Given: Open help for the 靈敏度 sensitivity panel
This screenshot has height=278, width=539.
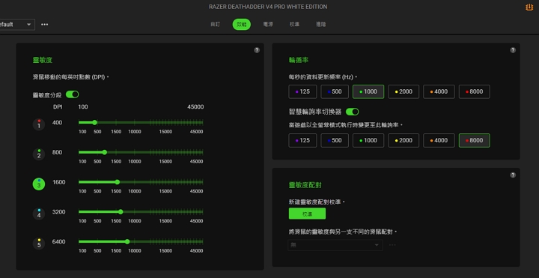Looking at the screenshot, I should (x=257, y=50).
